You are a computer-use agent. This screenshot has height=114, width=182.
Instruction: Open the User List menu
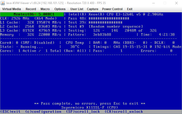pyautogui.click(x=77, y=9)
